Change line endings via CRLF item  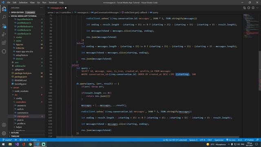[210, 140]
